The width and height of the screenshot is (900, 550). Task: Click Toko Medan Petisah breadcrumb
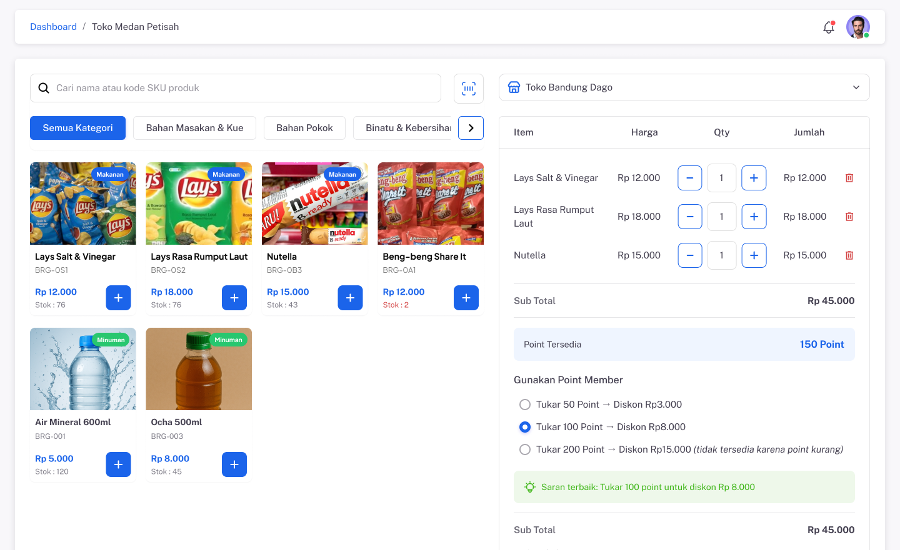[x=135, y=27]
